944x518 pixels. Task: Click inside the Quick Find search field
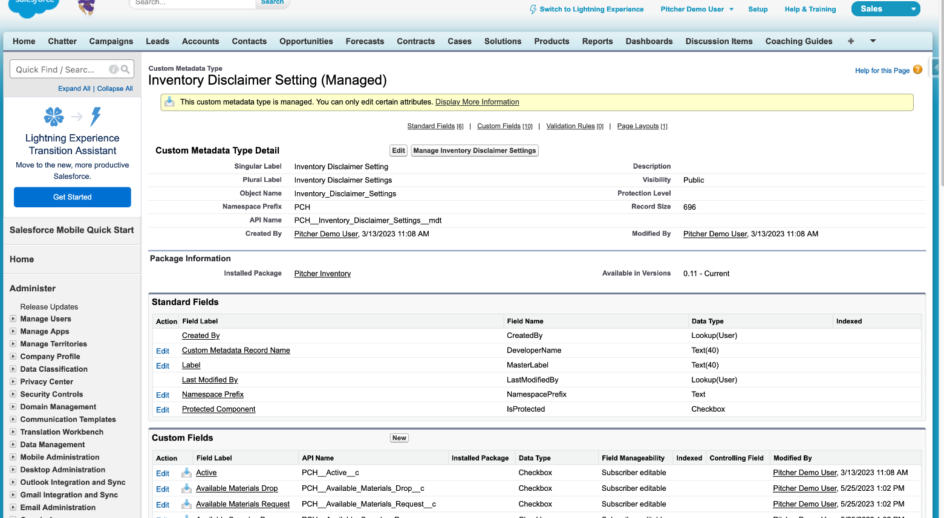[x=57, y=70]
